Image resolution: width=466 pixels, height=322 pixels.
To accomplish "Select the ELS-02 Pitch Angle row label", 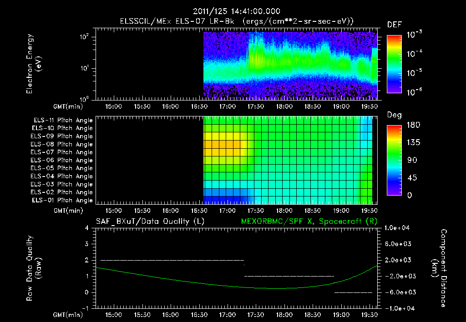I will click(62, 192).
